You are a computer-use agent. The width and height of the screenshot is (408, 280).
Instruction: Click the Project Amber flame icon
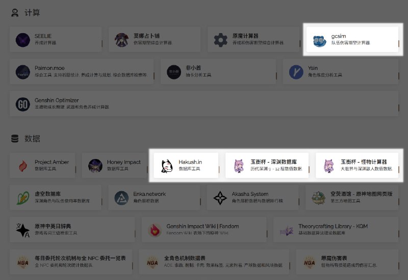click(23, 165)
